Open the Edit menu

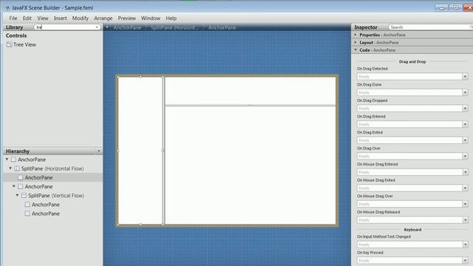click(x=27, y=18)
